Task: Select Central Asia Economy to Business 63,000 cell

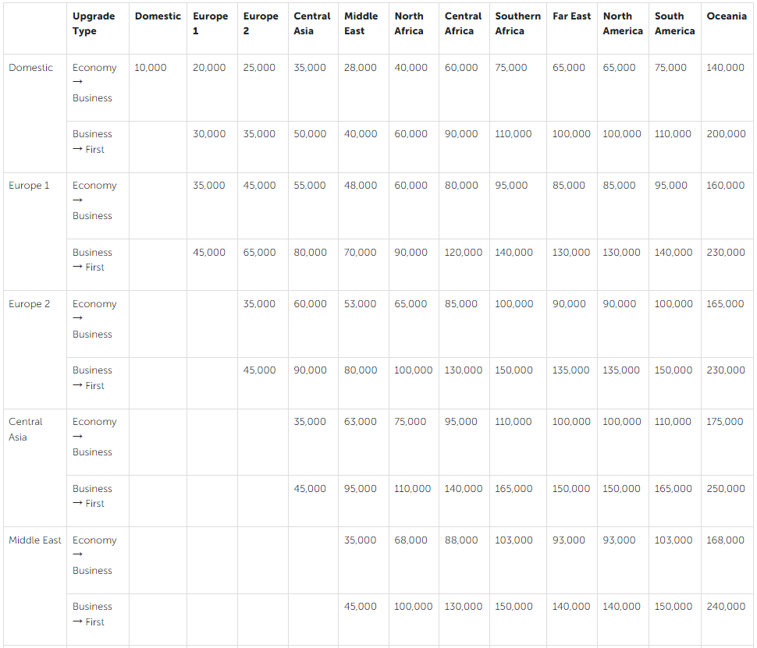Action: click(x=361, y=422)
